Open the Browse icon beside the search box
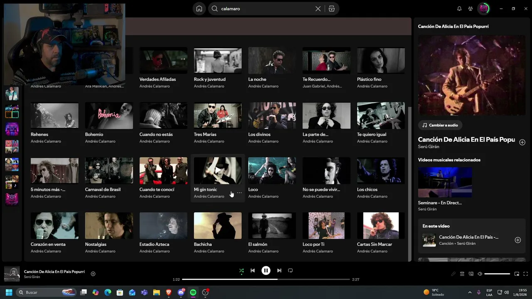This screenshot has width=532, height=299. tap(332, 9)
